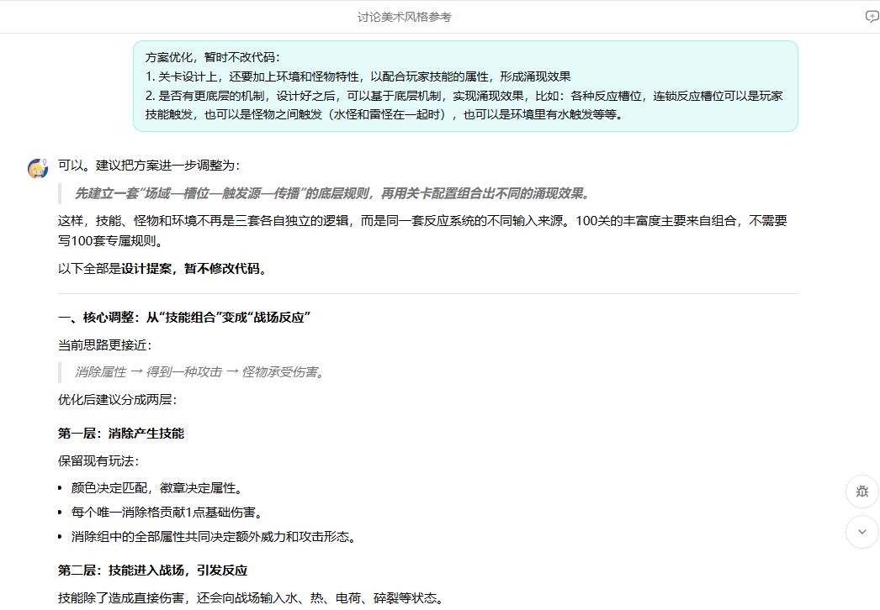Click the bullet 颜色决定匹配，徽章决定属性
880x610 pixels.
[x=156, y=488]
